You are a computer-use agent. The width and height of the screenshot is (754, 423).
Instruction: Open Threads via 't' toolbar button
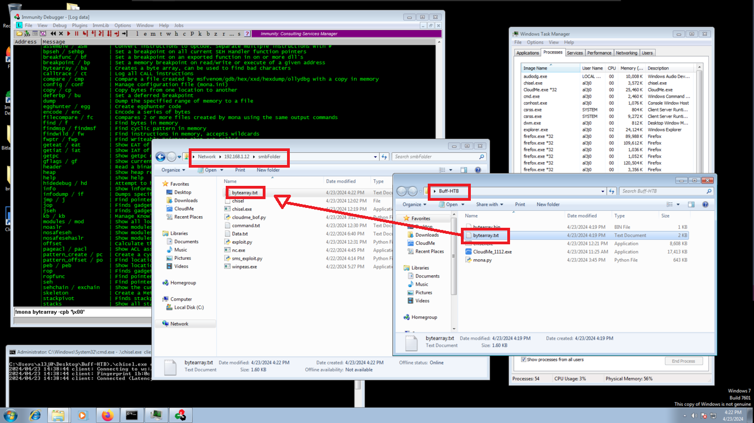coord(161,34)
